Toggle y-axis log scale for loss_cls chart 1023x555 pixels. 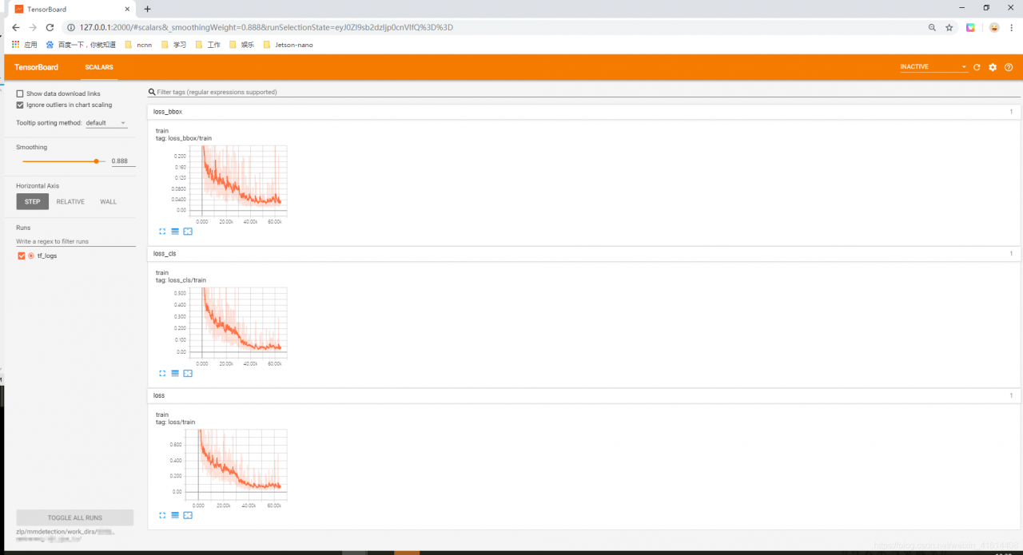pyautogui.click(x=175, y=373)
